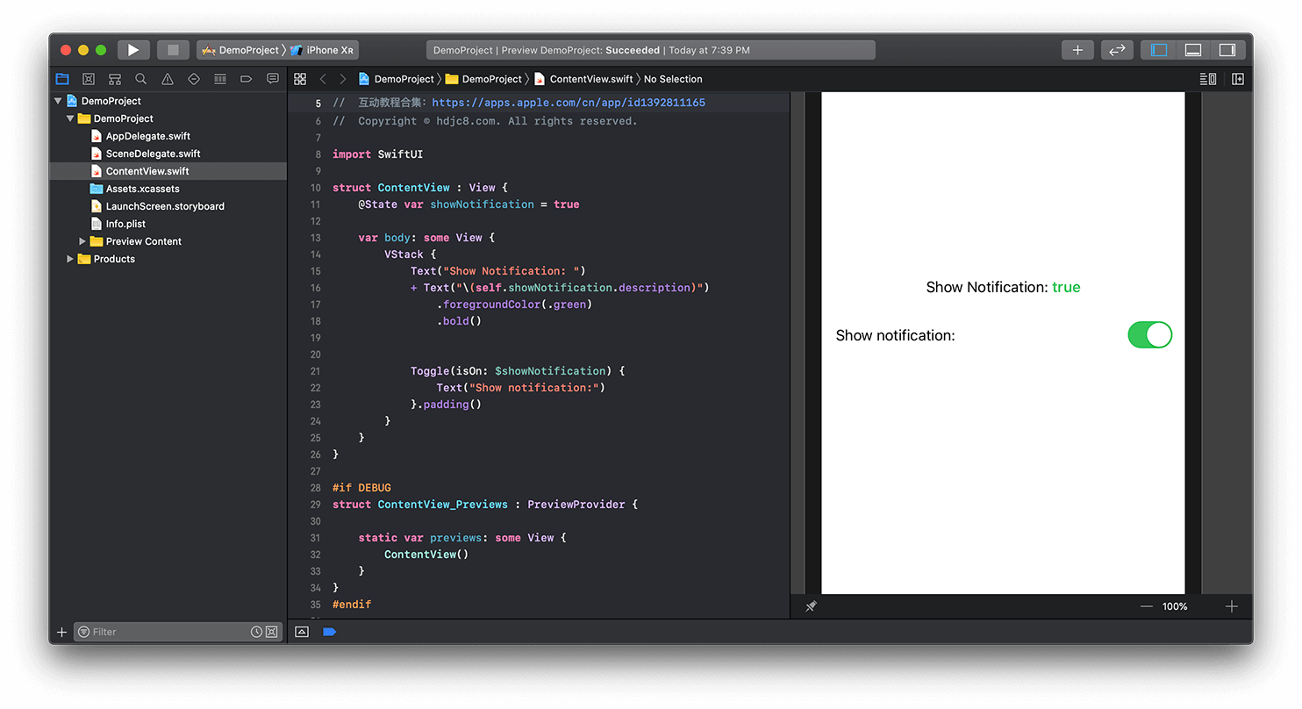Run the project with the Play button
1302x709 pixels.
tap(133, 50)
